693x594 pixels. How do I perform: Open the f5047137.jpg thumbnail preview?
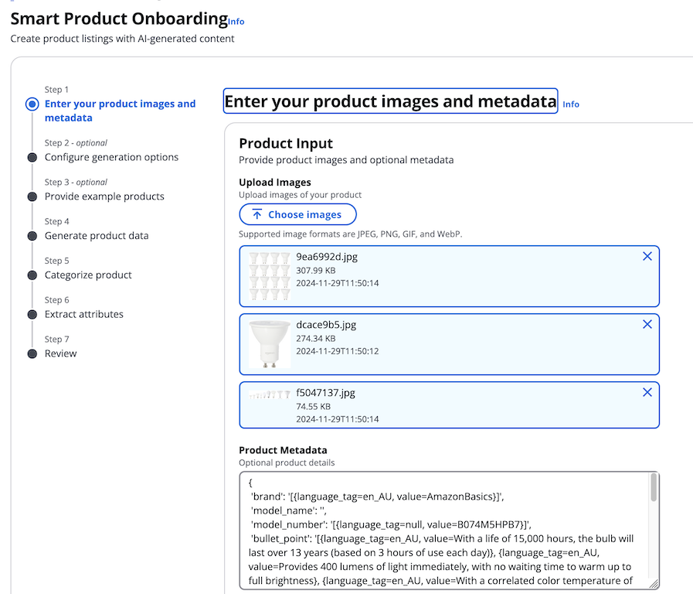270,394
